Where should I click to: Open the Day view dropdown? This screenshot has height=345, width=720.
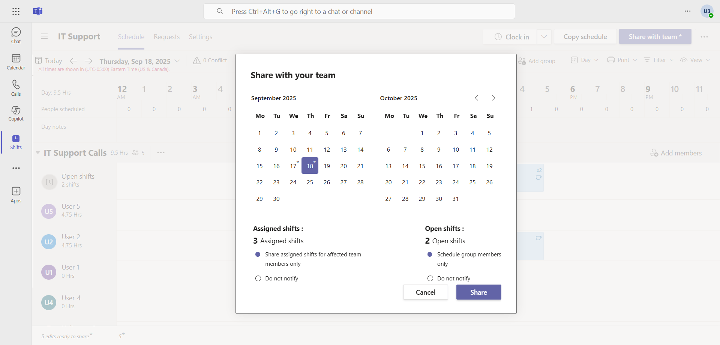(x=585, y=60)
